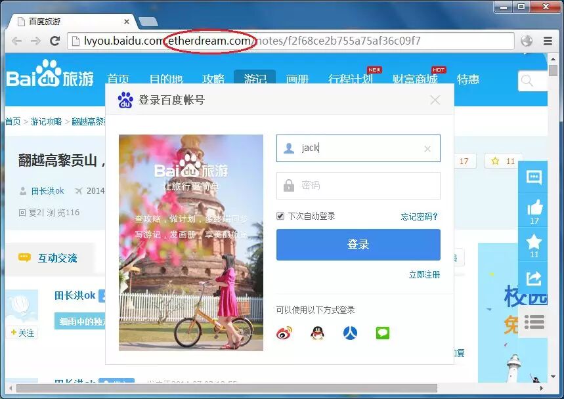This screenshot has width=564, height=399.
Task: Open the sidebar list view icon
Action: pyautogui.click(x=533, y=322)
